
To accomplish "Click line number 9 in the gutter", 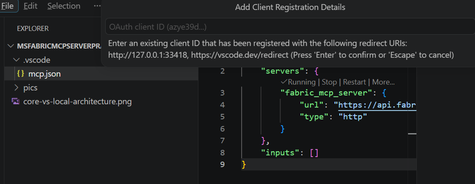I will (223, 165).
